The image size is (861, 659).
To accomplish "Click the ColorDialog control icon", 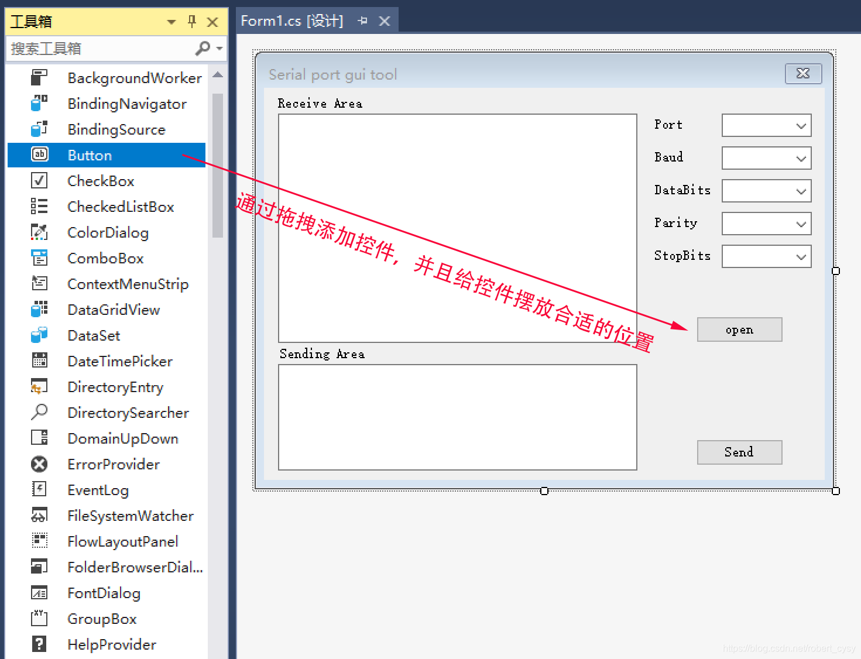I will tap(39, 232).
